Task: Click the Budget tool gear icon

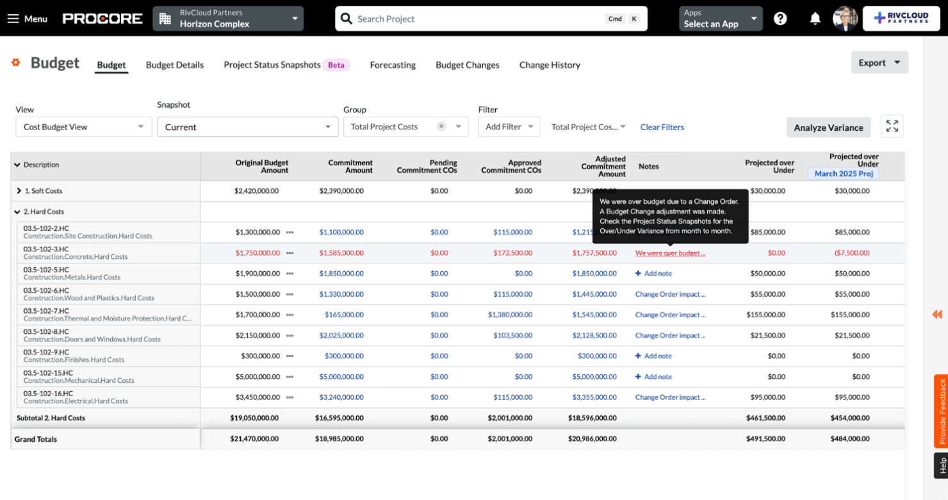Action: point(17,62)
